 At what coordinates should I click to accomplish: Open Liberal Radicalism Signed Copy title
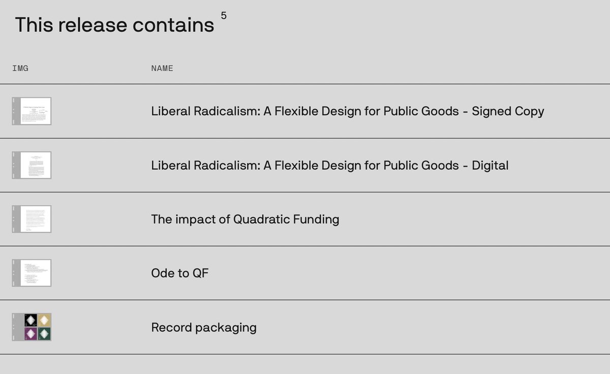tap(348, 111)
